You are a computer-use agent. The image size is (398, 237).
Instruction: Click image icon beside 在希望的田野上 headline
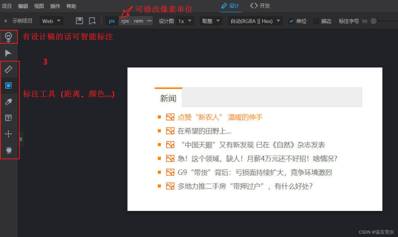pyautogui.click(x=170, y=131)
